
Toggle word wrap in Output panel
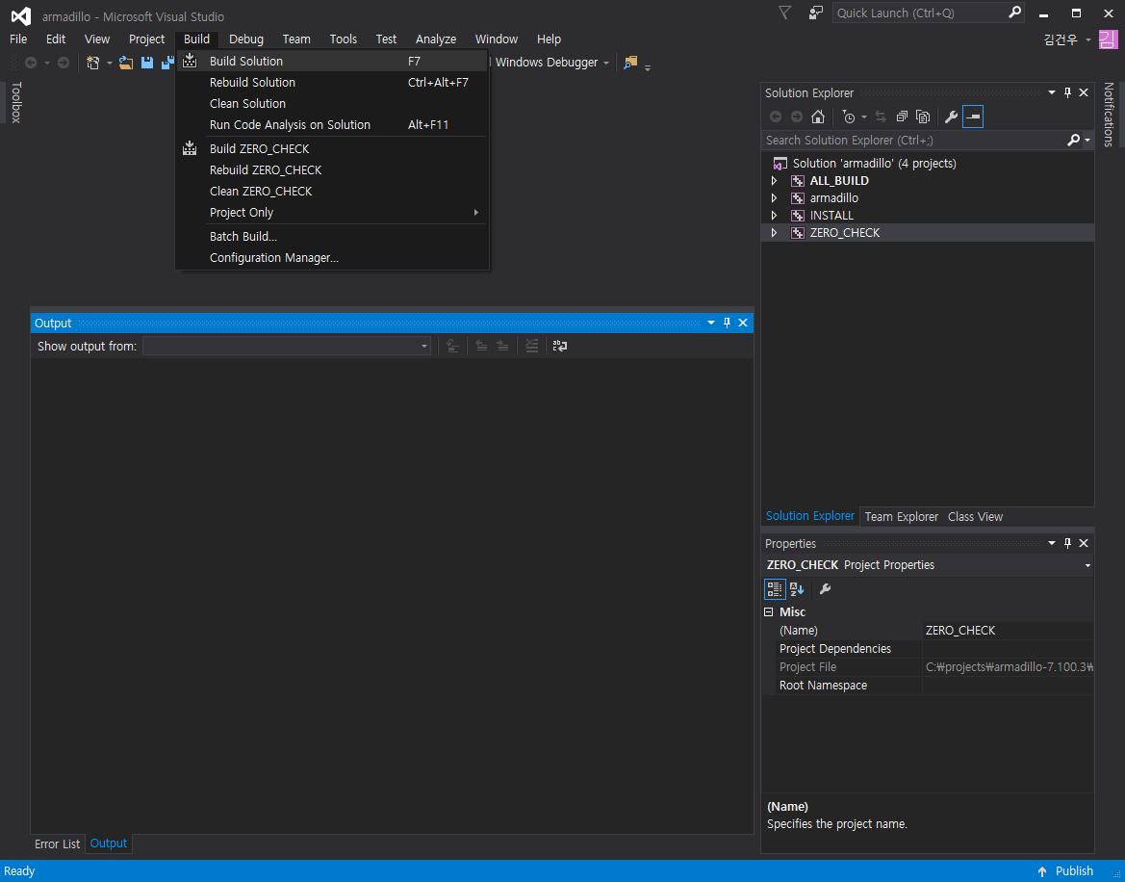[x=559, y=346]
